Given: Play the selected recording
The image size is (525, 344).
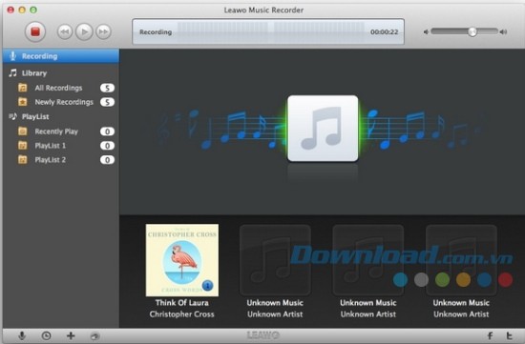Looking at the screenshot, I should [84, 31].
